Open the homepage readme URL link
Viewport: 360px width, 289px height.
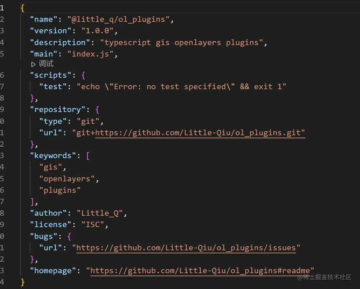[x=202, y=271]
